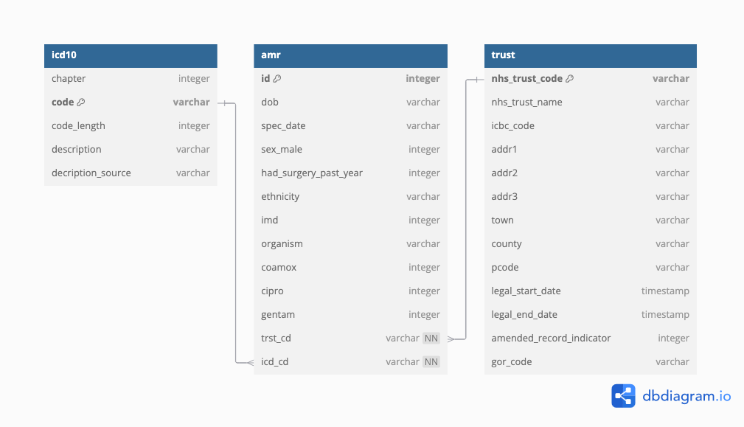The width and height of the screenshot is (744, 427).
Task: Select the icd10 table header
Action: pyautogui.click(x=131, y=55)
